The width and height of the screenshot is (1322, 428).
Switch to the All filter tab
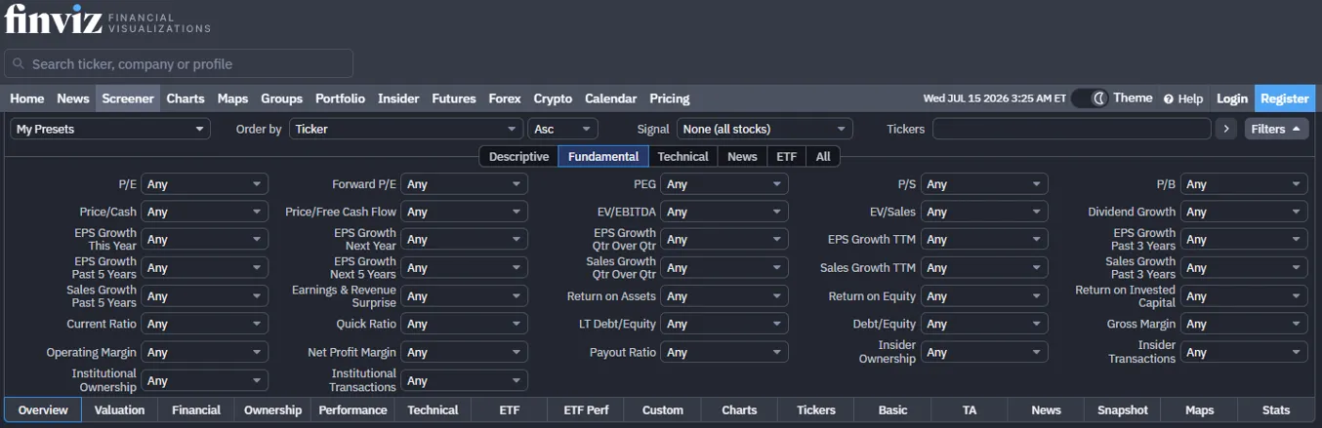pos(823,156)
